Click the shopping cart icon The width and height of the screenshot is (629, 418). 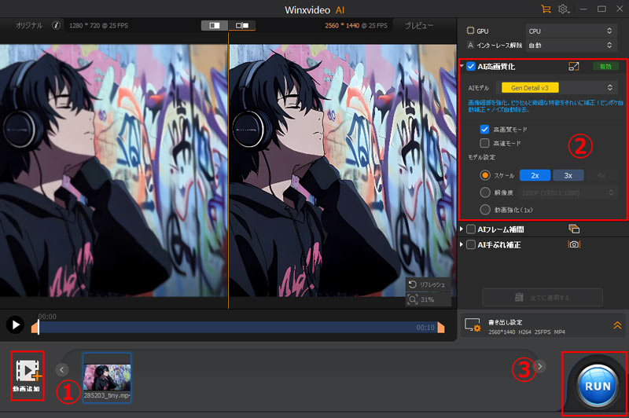tap(546, 9)
